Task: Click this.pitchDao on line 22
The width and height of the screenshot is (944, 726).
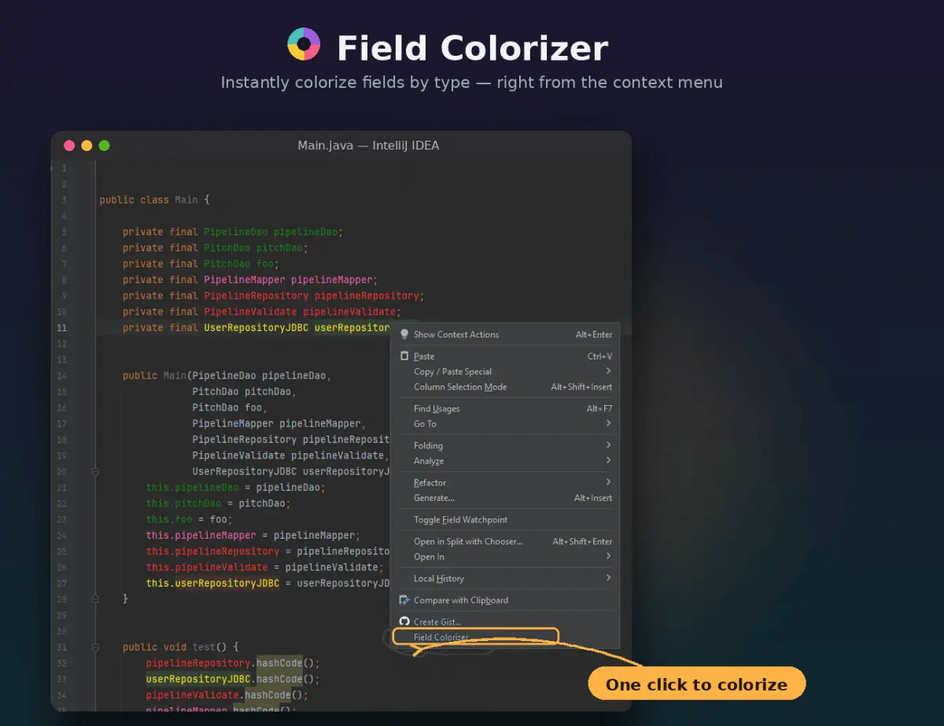Action: pos(183,503)
